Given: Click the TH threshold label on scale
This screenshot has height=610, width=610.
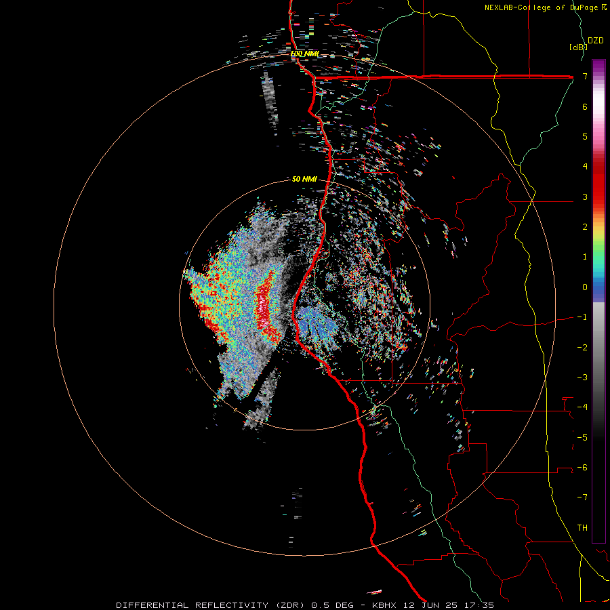Looking at the screenshot, I should (582, 527).
